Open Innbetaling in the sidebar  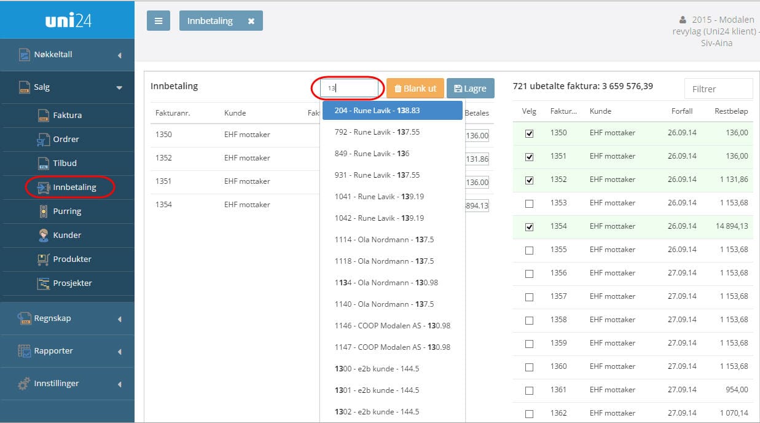click(74, 188)
